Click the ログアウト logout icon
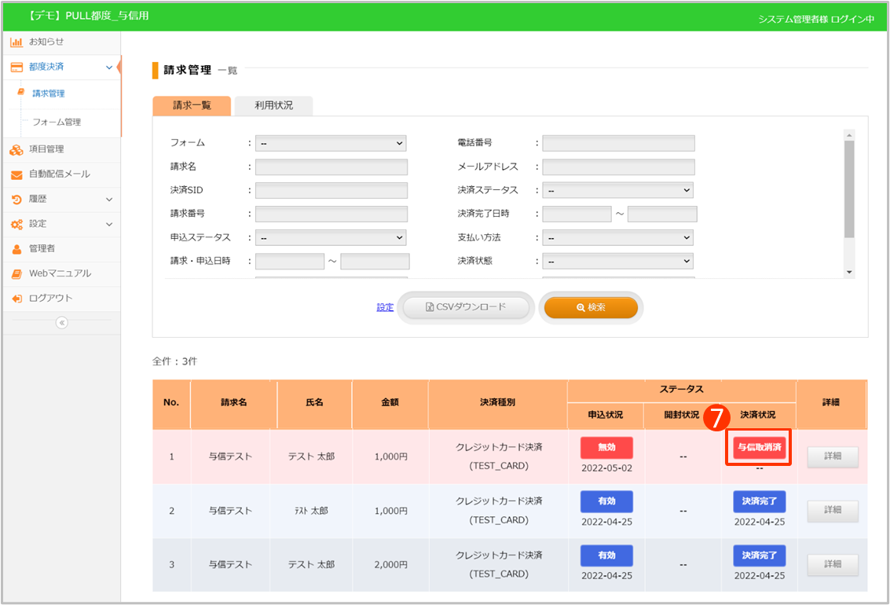The width and height of the screenshot is (890, 605). 16,299
